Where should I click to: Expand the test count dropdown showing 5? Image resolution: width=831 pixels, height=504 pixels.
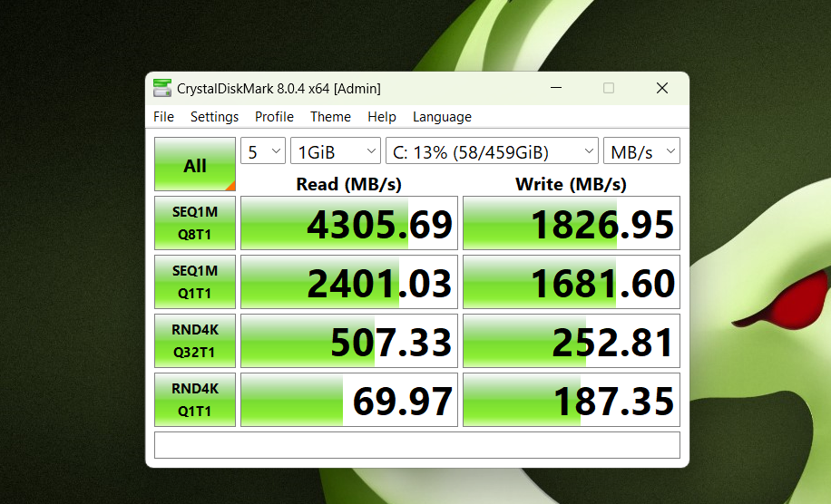[263, 151]
